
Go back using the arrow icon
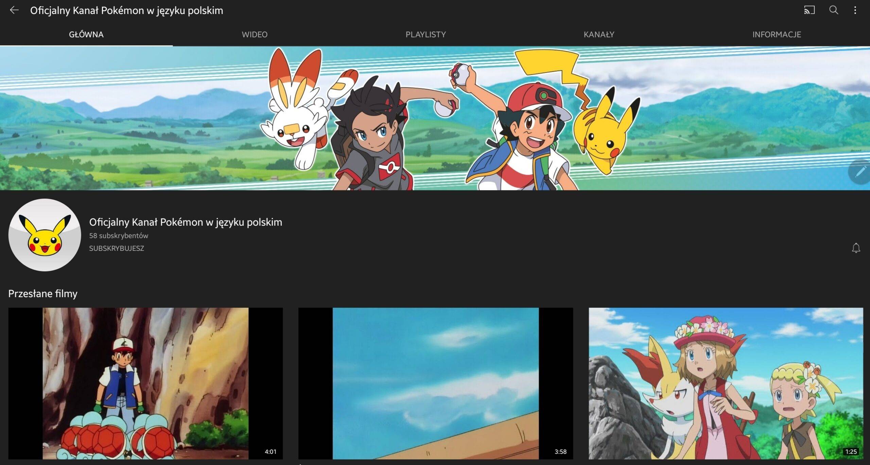[14, 10]
